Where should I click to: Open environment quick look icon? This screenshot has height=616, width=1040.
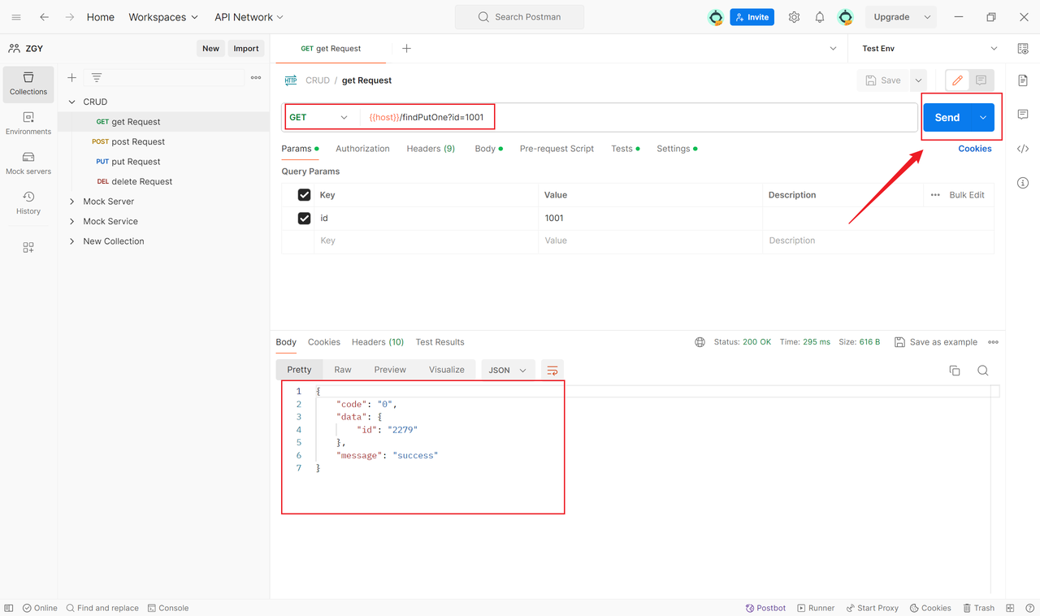click(1023, 49)
